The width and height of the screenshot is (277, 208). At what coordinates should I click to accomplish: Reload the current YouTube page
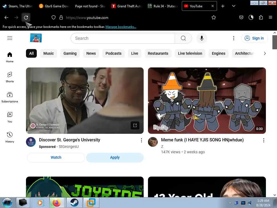click(x=26, y=18)
